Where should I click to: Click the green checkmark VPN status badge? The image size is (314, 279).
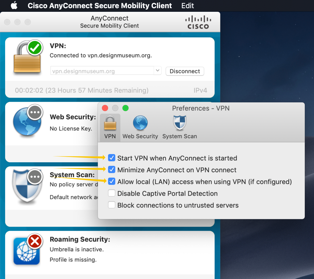pyautogui.click(x=35, y=47)
